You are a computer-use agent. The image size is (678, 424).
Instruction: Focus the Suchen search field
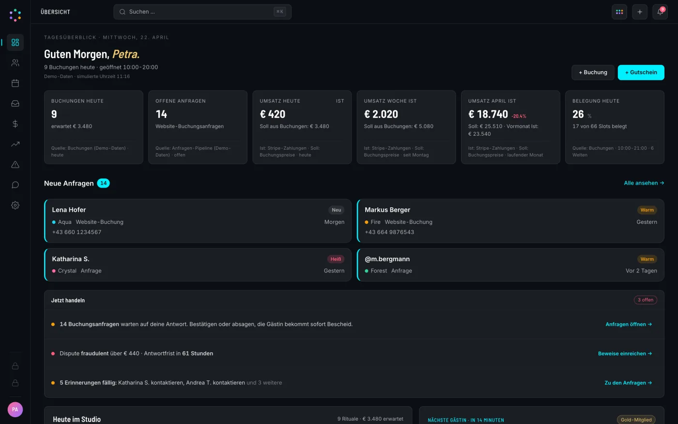(202, 12)
